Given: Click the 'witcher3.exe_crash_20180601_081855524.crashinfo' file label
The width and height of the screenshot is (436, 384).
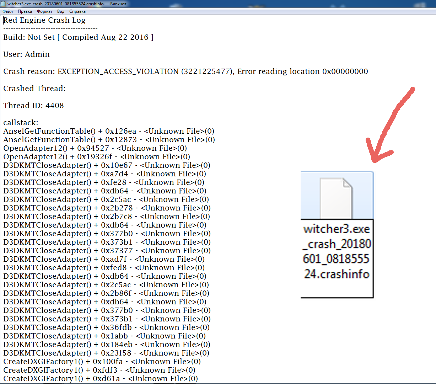Looking at the screenshot, I should (x=337, y=251).
